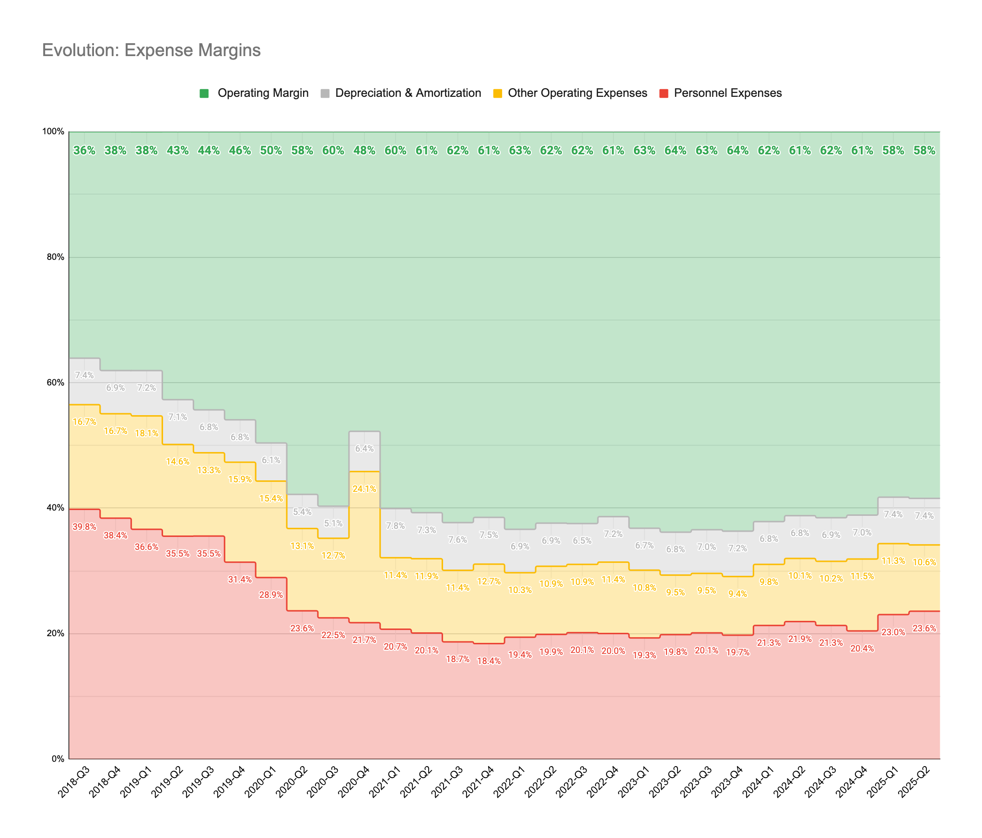Click the 7.8% depreciation label for 2021-Q1
The image size is (982, 838).
(x=395, y=526)
